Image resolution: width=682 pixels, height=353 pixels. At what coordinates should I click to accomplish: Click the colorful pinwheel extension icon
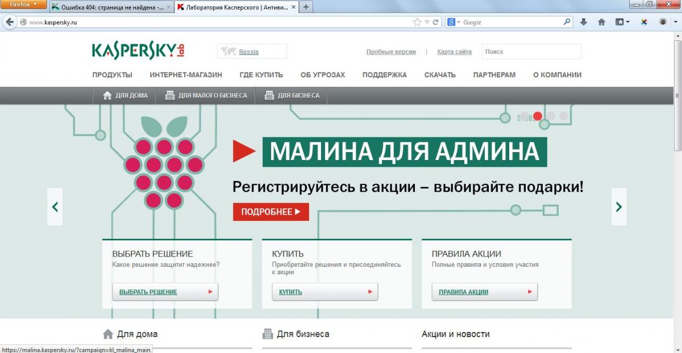[644, 22]
